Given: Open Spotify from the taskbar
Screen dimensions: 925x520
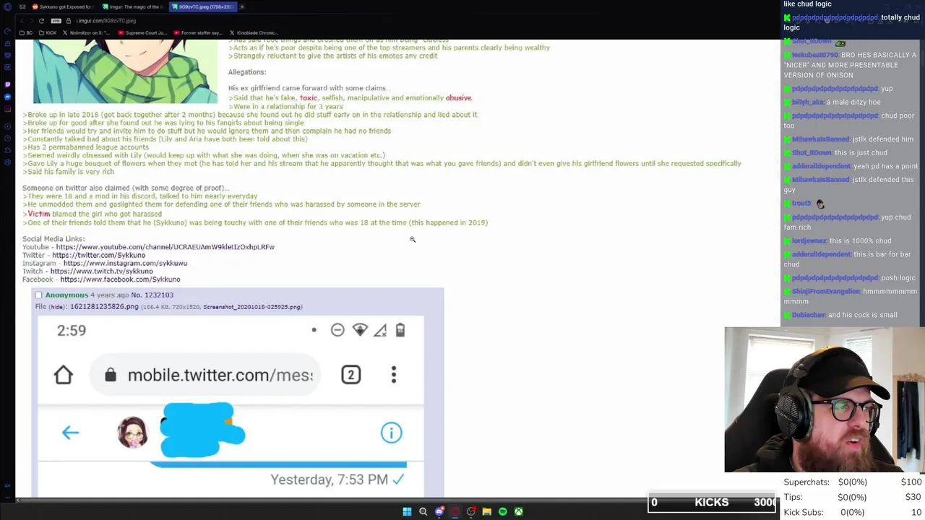Looking at the screenshot, I should (x=502, y=511).
